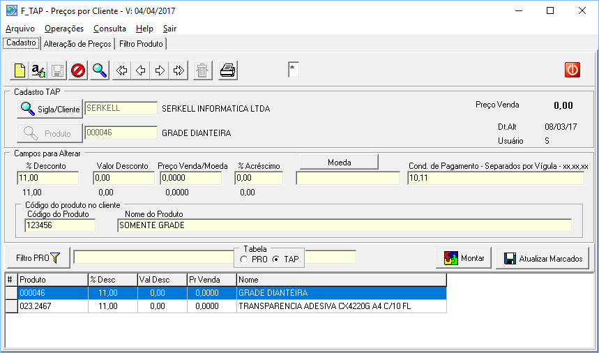Click the % Acréscimo input field
599x353 pixels.
coord(259,178)
